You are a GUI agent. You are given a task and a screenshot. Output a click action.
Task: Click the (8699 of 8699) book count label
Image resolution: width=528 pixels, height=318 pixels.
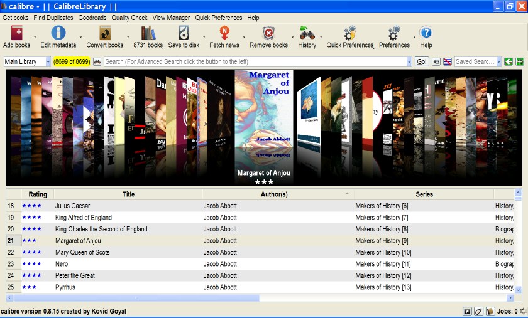click(x=72, y=61)
